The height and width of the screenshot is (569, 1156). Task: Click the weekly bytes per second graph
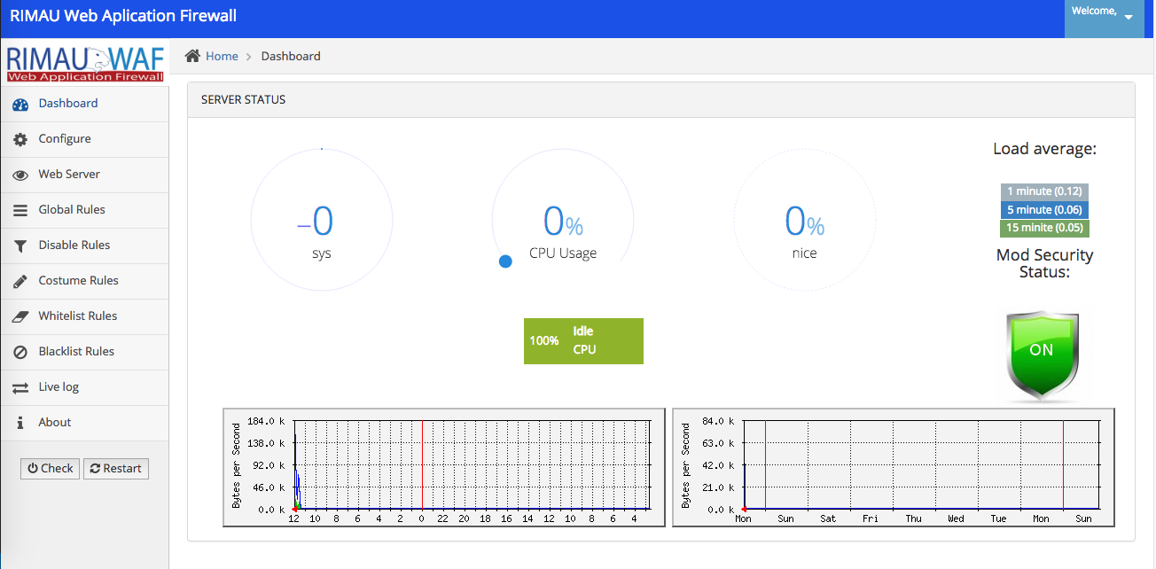tap(894, 467)
